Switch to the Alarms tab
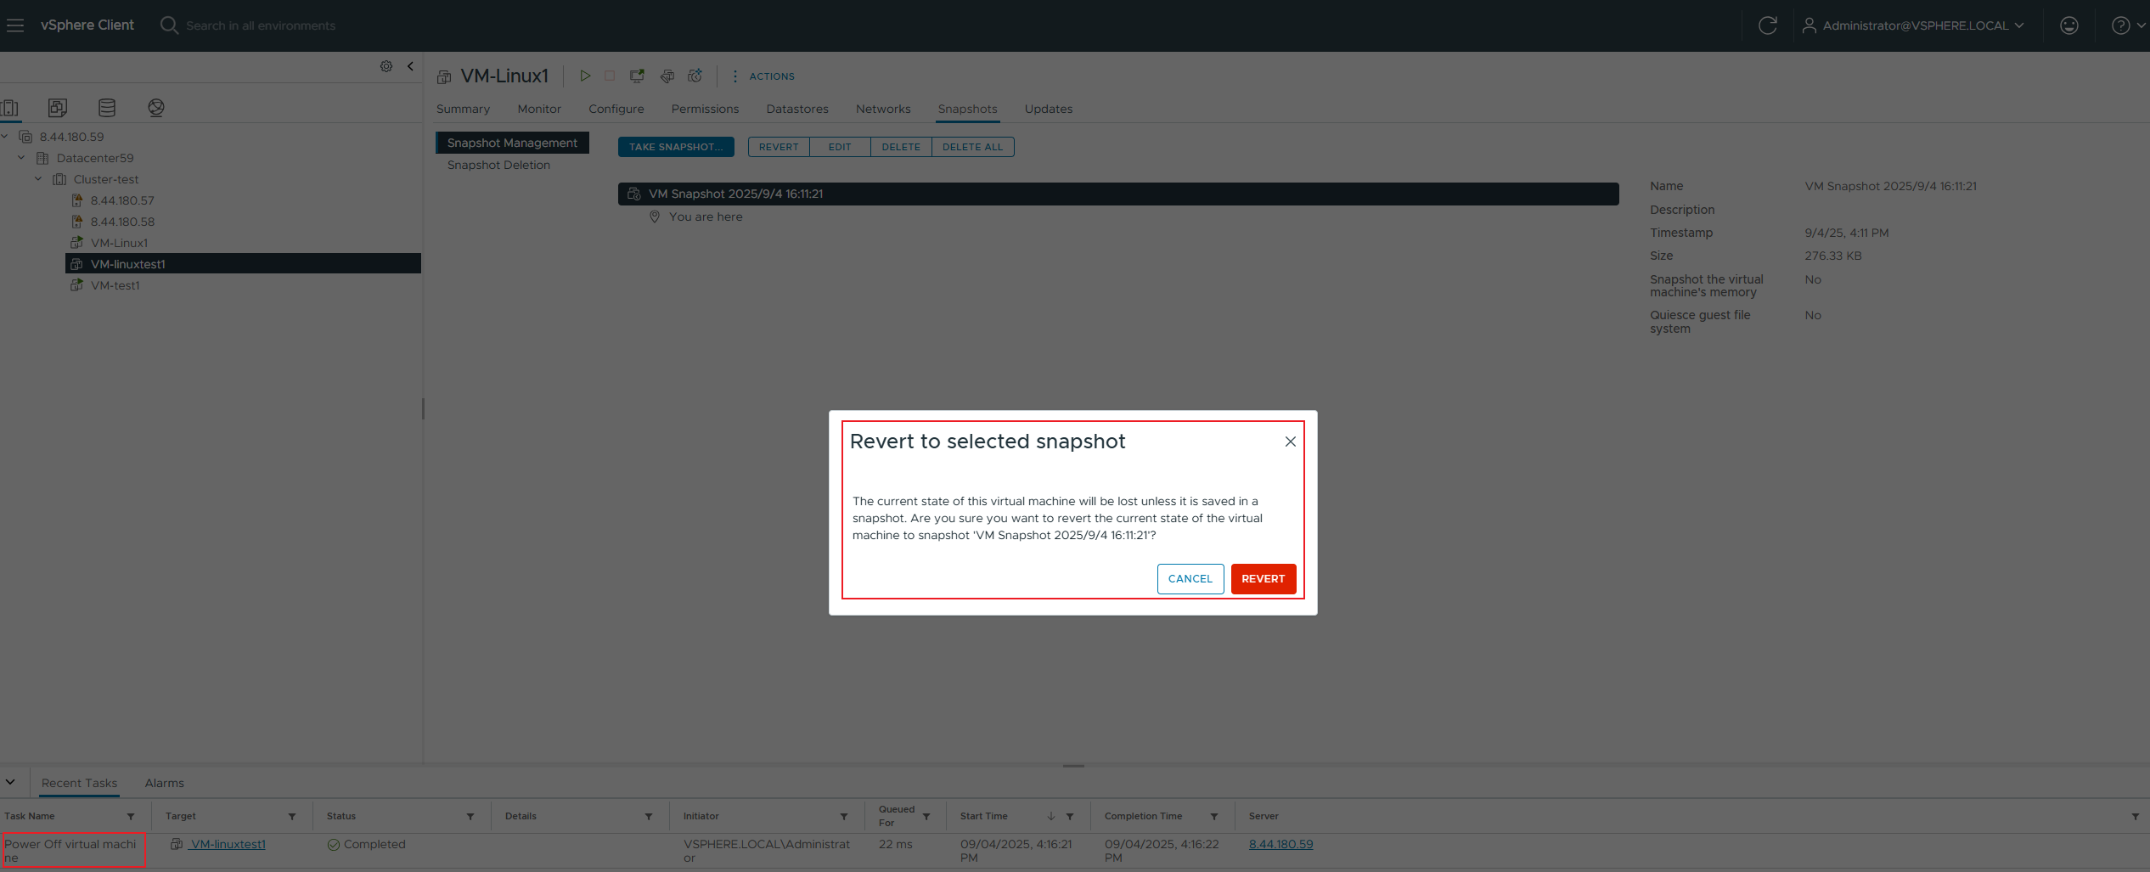 point(164,783)
